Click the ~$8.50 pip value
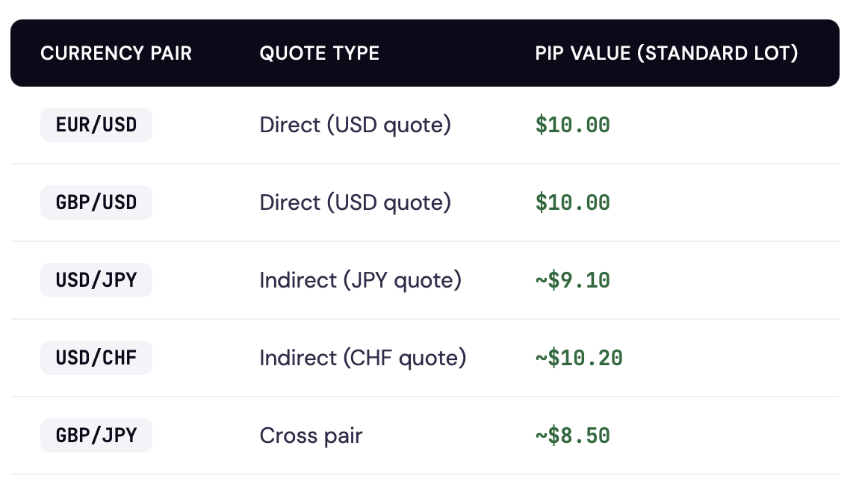The image size is (859, 481). click(572, 436)
